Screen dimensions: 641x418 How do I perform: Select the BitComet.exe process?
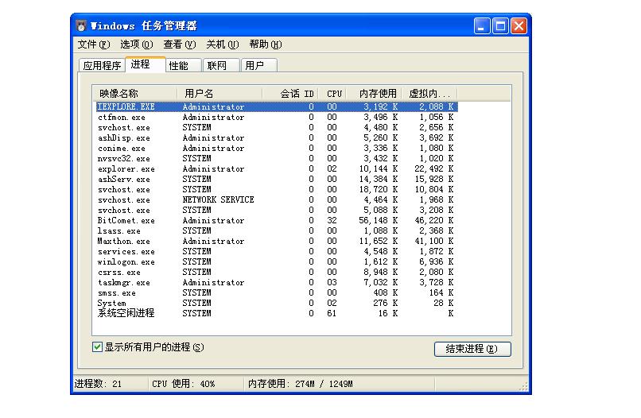coord(277,220)
